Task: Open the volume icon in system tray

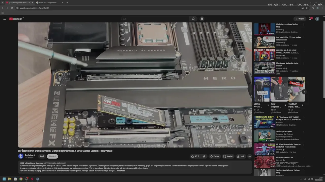Action: click(x=312, y=179)
